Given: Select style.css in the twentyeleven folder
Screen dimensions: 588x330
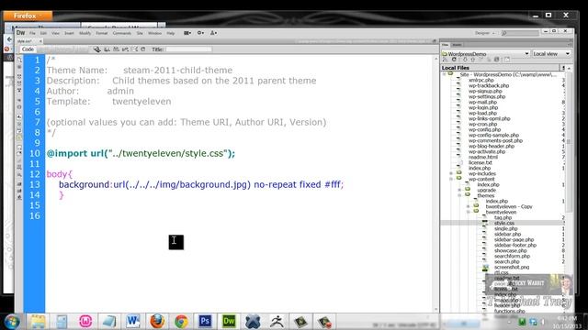Looking at the screenshot, I should pos(504,223).
